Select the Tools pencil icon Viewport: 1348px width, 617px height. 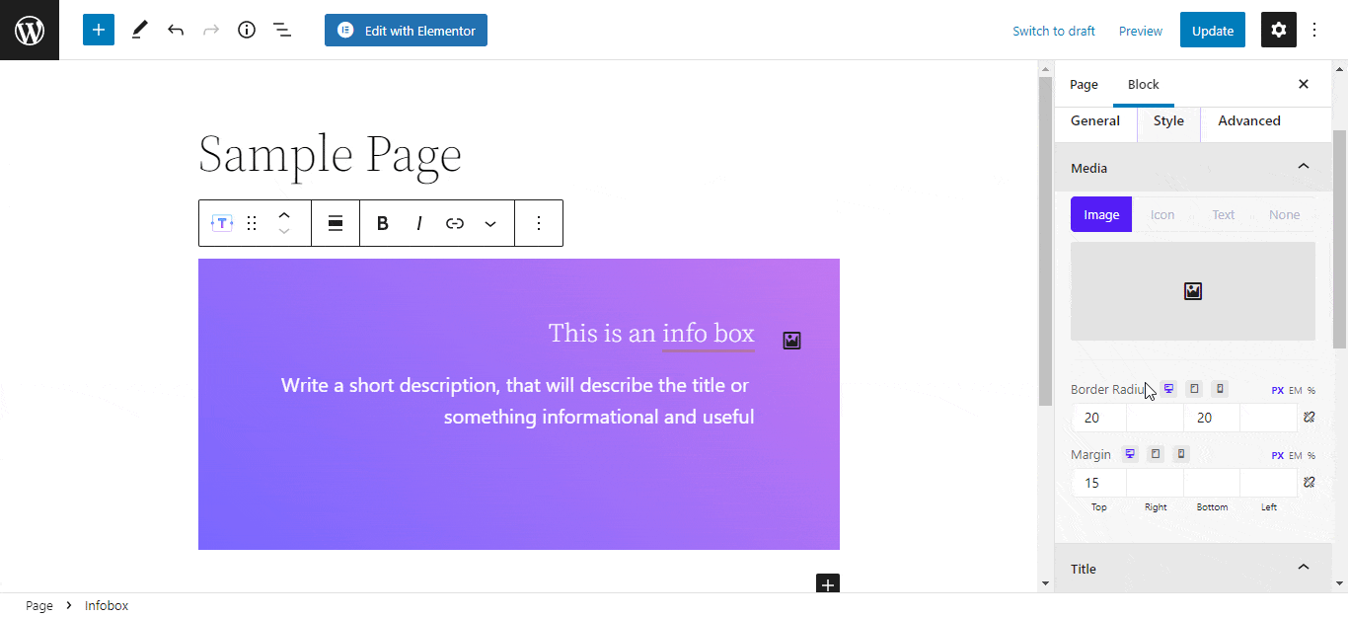point(139,30)
